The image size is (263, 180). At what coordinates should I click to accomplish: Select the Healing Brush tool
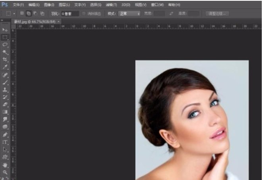[5, 75]
